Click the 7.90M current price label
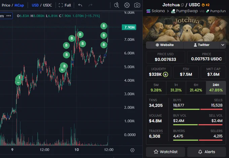 (129, 27)
